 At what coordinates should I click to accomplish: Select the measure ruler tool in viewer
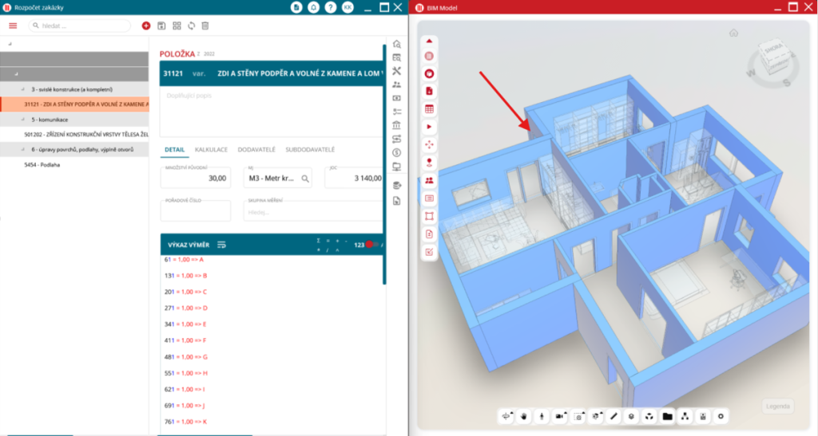613,416
